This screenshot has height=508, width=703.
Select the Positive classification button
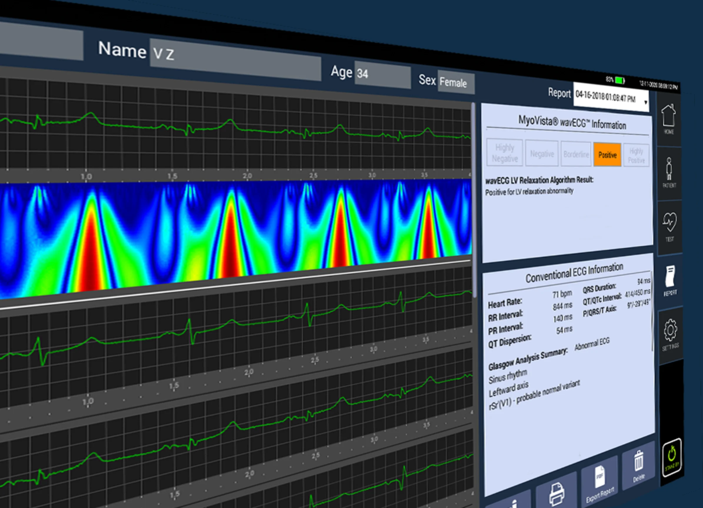coord(607,155)
